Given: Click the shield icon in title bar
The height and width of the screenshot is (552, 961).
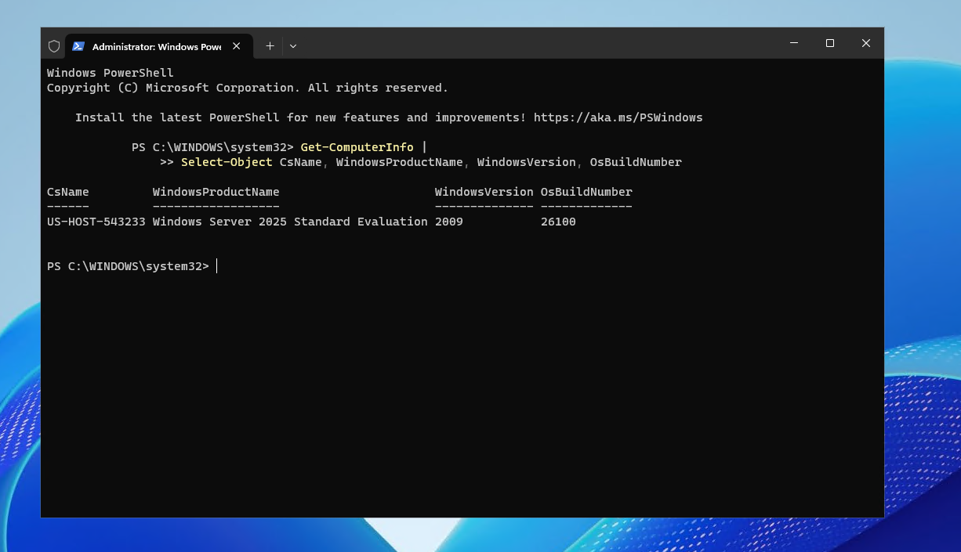Looking at the screenshot, I should 54,46.
